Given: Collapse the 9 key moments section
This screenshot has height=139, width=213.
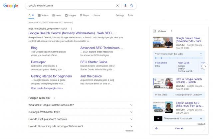Looking at the screenshot, I should 201,54.
